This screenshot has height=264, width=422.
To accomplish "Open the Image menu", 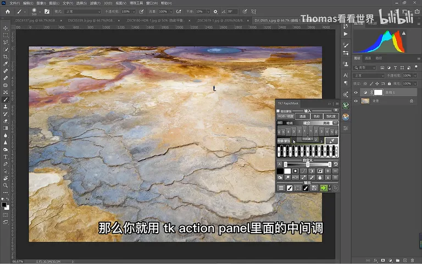I will click(41, 3).
